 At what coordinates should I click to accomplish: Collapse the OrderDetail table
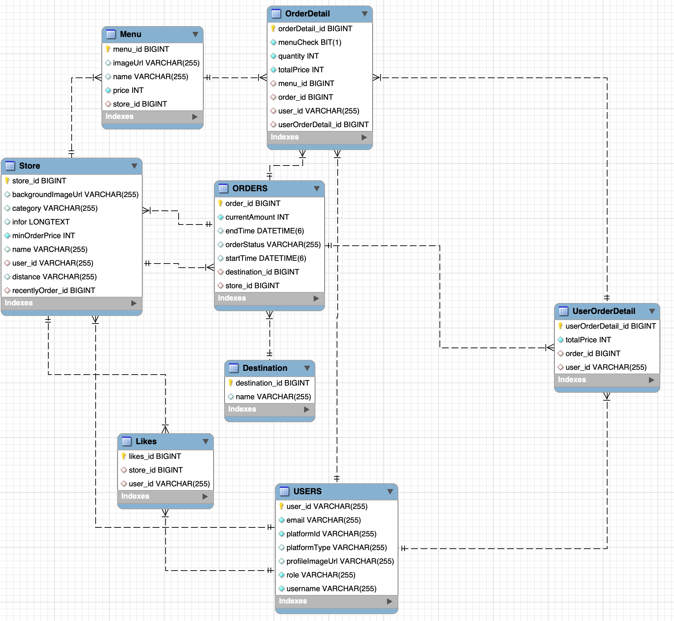(365, 14)
